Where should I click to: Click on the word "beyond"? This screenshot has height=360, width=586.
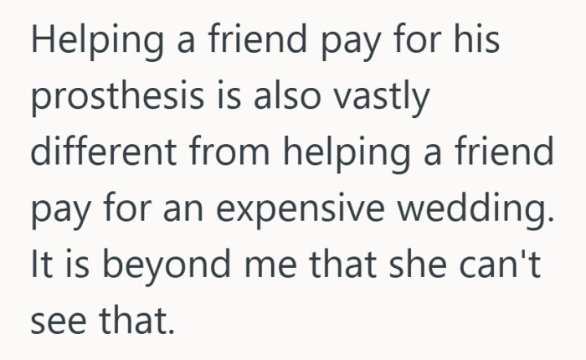pos(166,267)
